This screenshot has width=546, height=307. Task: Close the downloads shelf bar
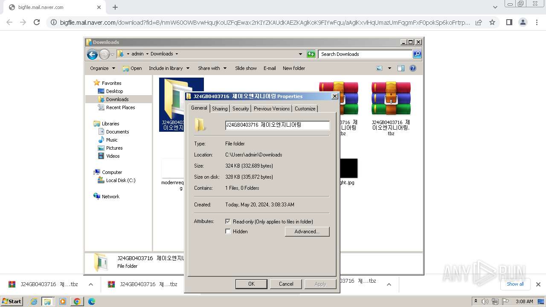538,284
